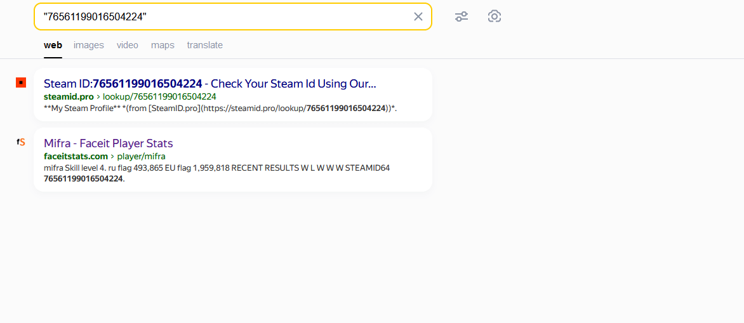Switch to the video tab
Screen dimensions: 744x323
coord(128,45)
